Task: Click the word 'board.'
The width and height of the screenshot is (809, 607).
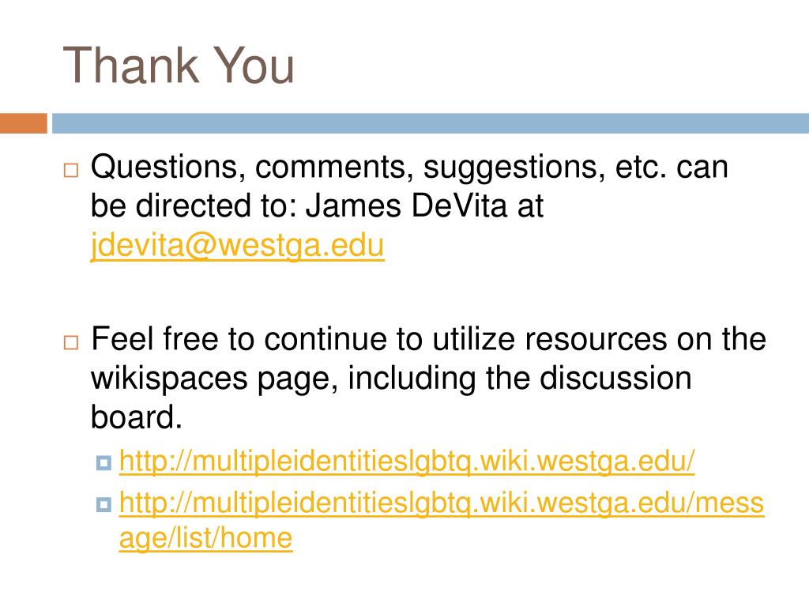Action: pyautogui.click(x=137, y=417)
